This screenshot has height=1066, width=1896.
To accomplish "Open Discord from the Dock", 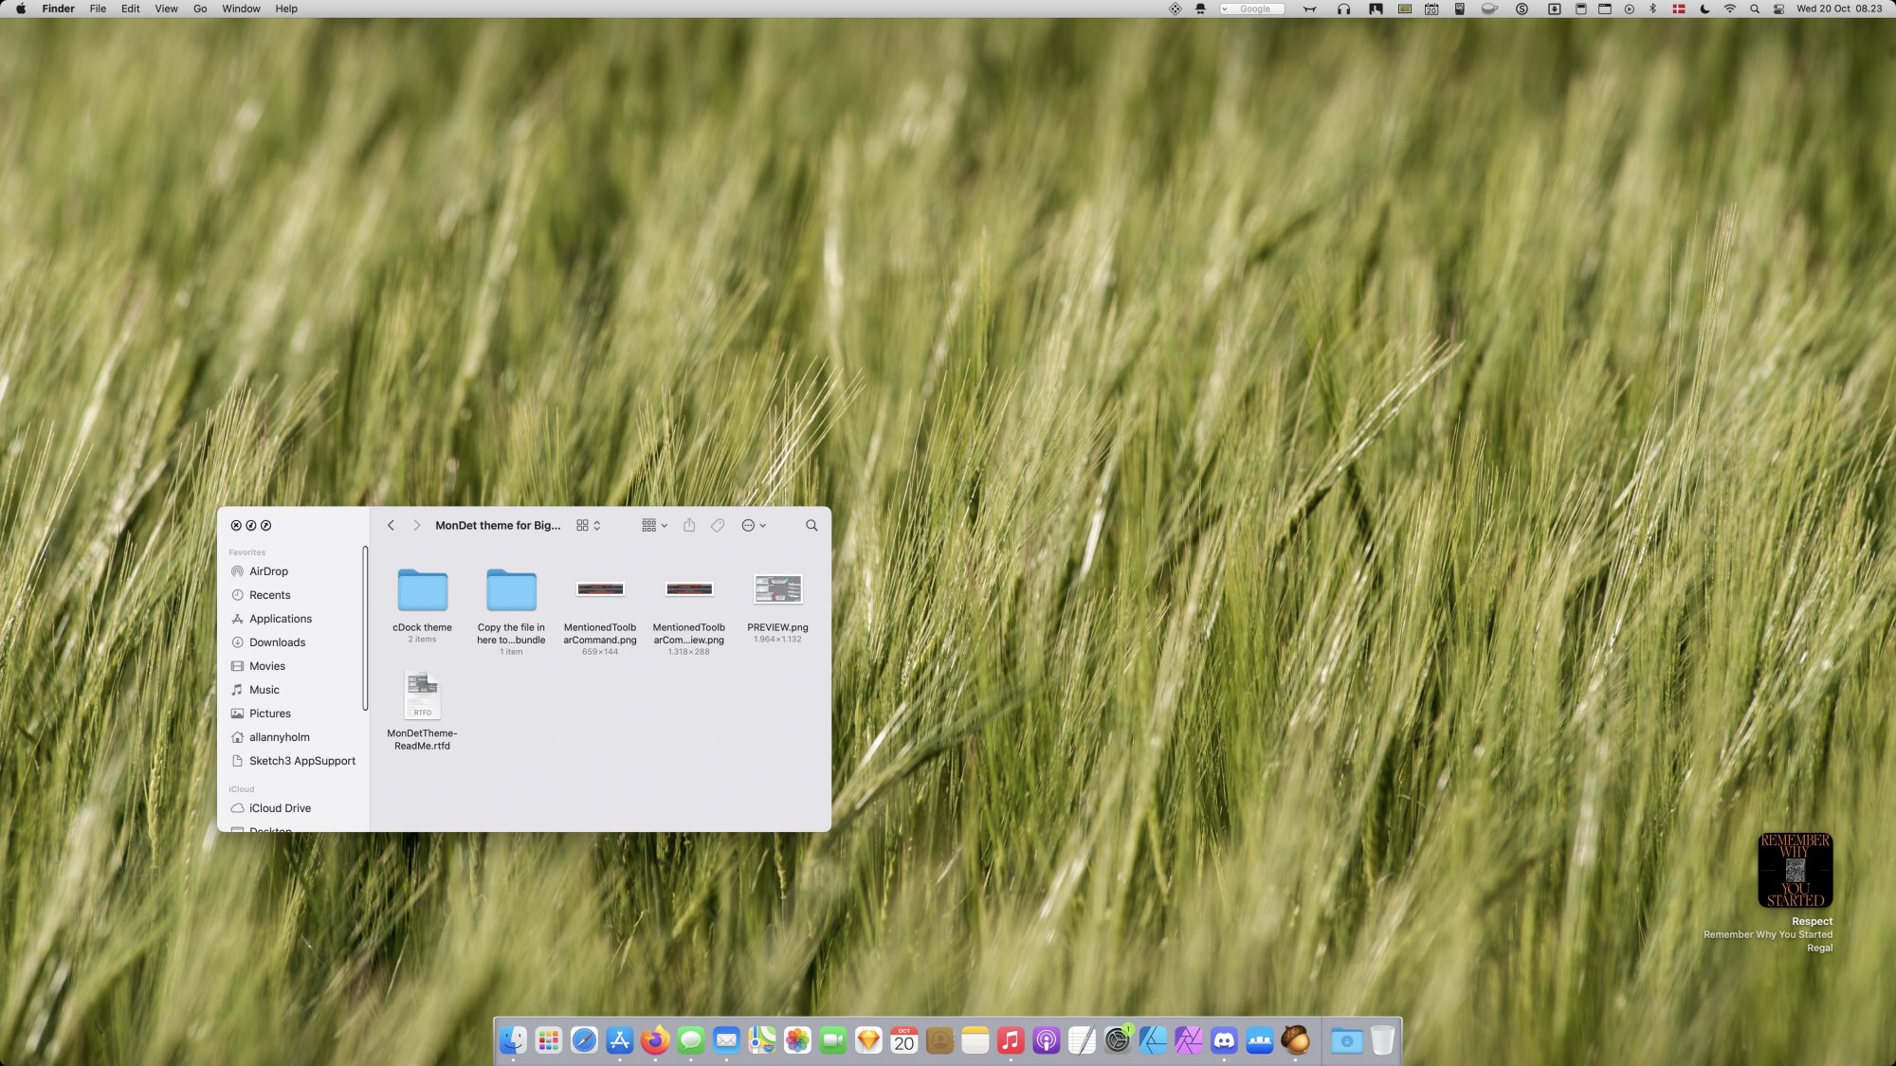I will pos(1224,1040).
